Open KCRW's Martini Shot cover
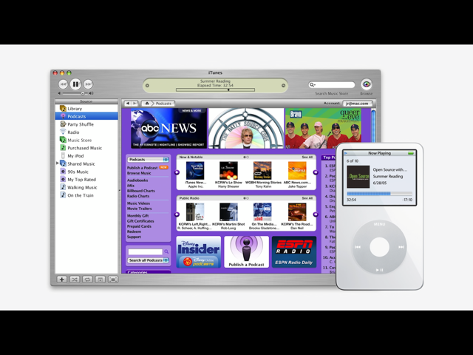Viewport: 473px width, 355px height. 228,212
